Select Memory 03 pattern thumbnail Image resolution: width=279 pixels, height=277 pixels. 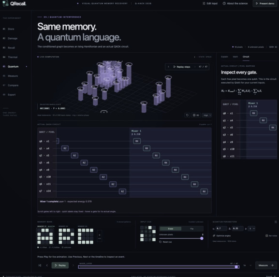86,236
